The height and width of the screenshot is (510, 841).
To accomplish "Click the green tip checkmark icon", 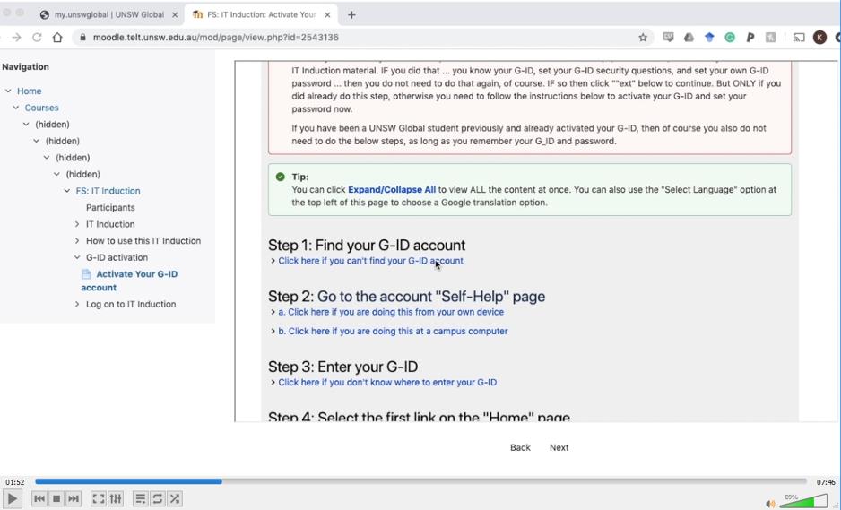I will [280, 177].
